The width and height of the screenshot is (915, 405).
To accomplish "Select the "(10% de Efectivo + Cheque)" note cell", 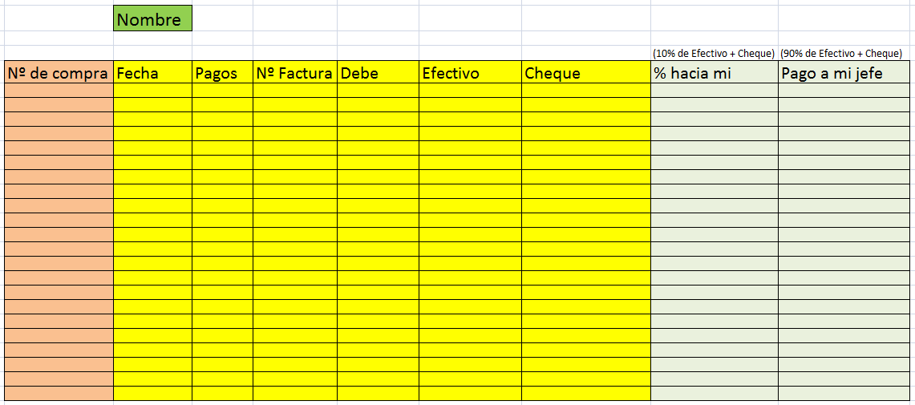I will click(x=714, y=54).
